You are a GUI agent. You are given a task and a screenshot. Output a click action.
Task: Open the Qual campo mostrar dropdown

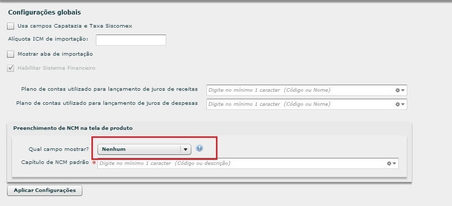[x=145, y=149]
